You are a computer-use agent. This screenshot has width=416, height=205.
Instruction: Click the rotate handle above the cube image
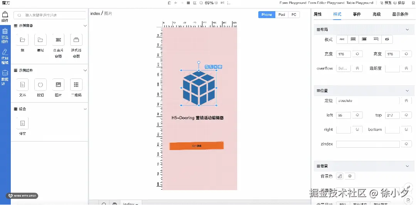(199, 62)
